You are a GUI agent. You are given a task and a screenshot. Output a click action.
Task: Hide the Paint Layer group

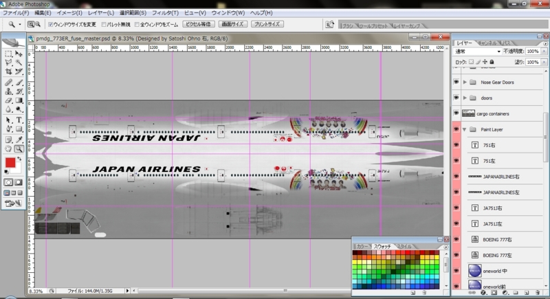(x=456, y=129)
